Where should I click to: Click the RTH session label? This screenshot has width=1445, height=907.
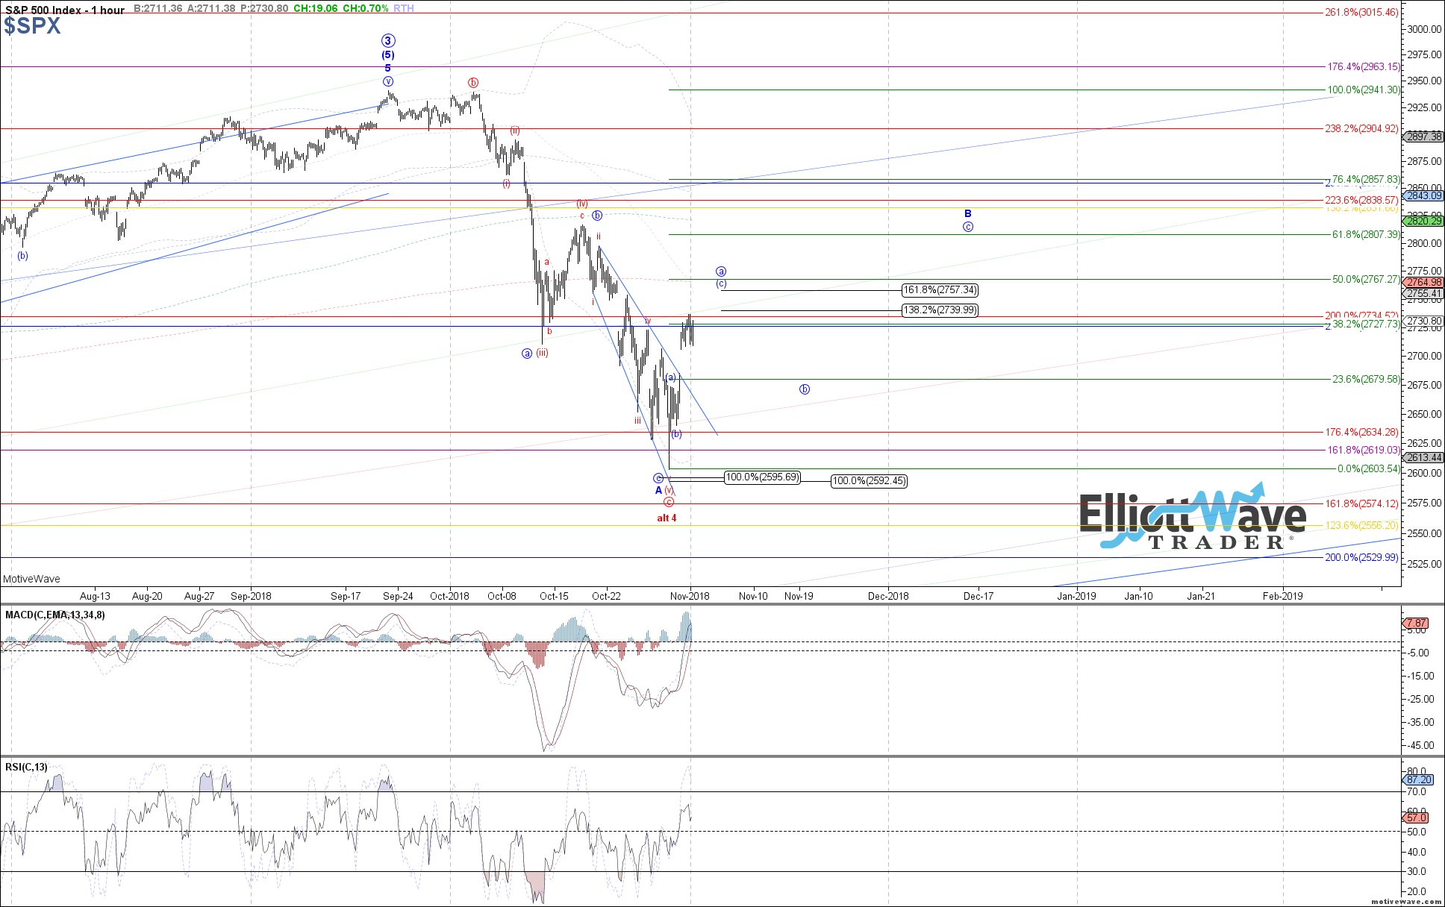(404, 8)
